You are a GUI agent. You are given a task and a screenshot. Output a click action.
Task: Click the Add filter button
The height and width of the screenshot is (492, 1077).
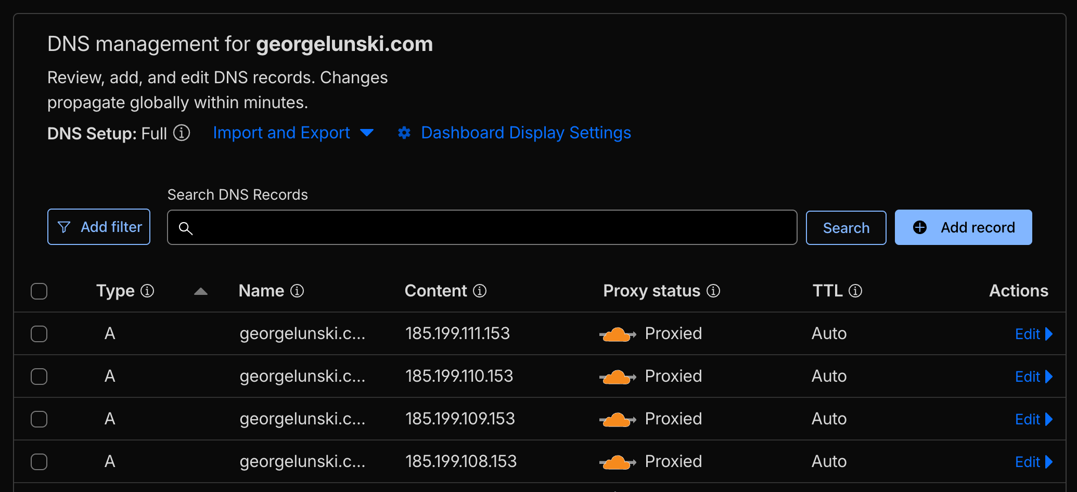(99, 227)
